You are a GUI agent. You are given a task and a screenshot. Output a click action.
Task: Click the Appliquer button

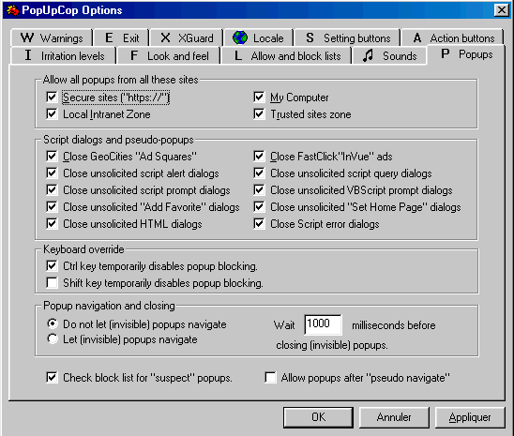470,417
